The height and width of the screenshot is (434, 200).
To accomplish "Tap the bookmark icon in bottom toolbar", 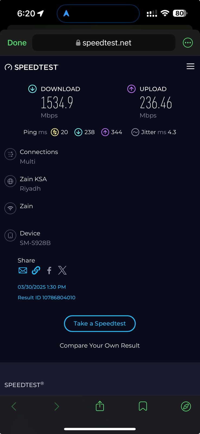I will (143, 406).
